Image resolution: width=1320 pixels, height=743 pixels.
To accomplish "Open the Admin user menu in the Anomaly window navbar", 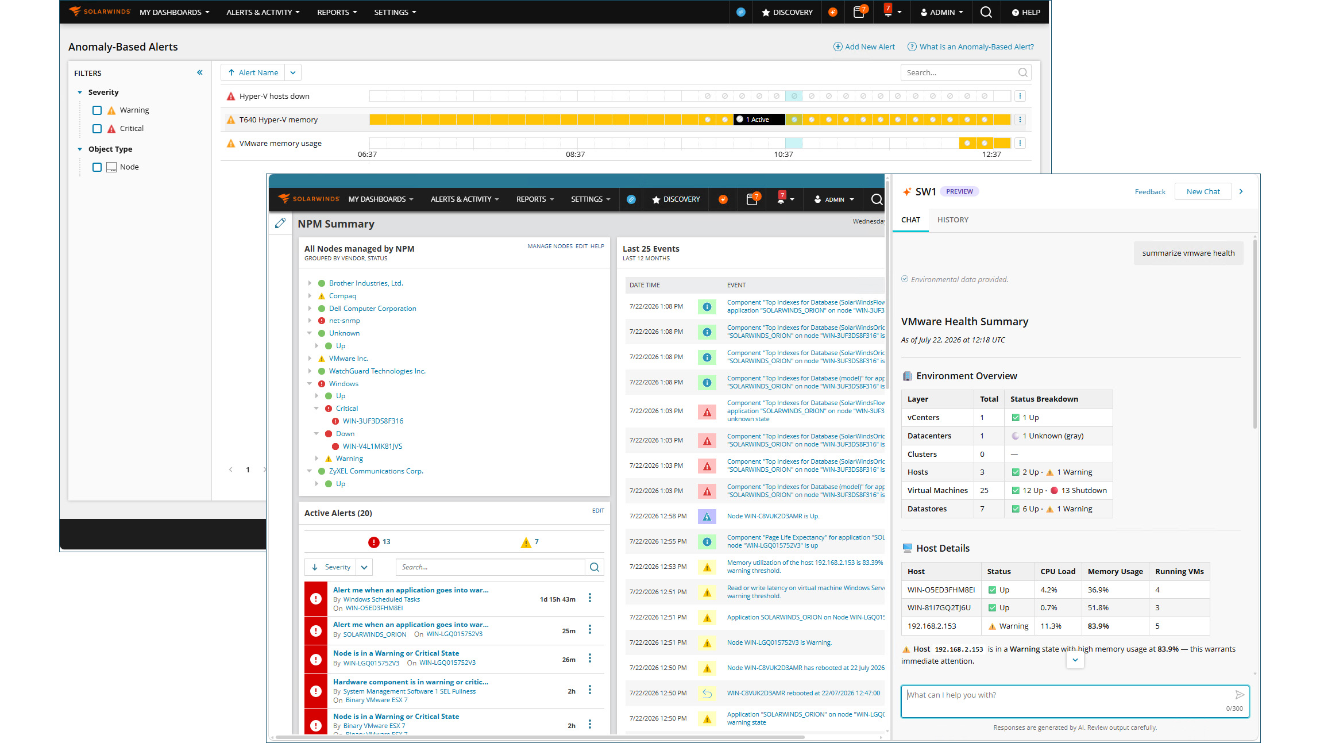I will (x=942, y=12).
